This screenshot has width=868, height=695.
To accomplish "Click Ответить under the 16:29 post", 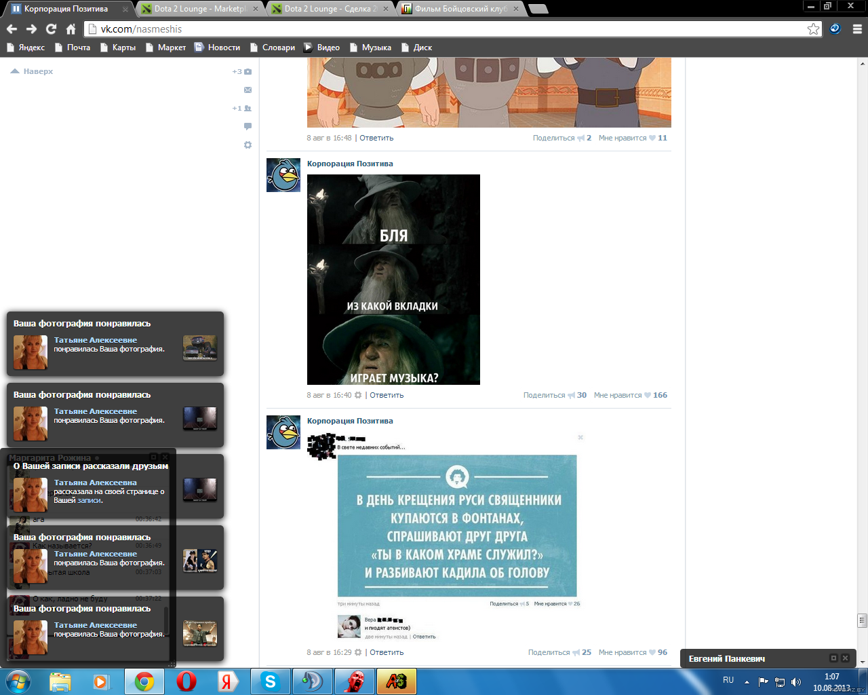I will point(387,652).
